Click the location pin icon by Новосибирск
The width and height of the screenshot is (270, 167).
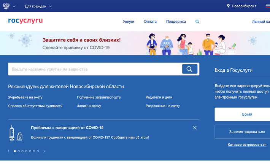tap(228, 6)
